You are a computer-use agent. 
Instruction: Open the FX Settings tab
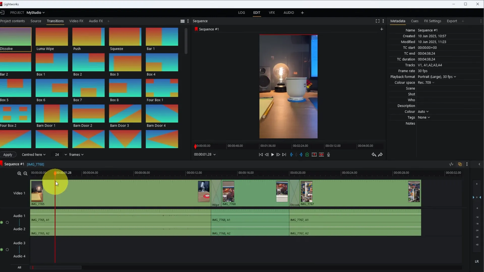[432, 21]
